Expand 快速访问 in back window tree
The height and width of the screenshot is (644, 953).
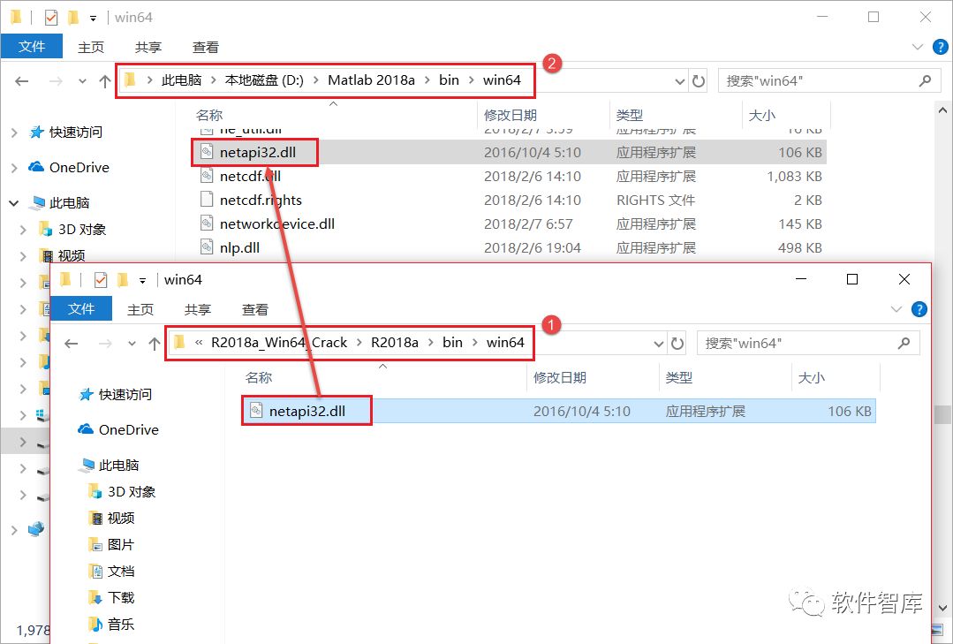pyautogui.click(x=14, y=132)
